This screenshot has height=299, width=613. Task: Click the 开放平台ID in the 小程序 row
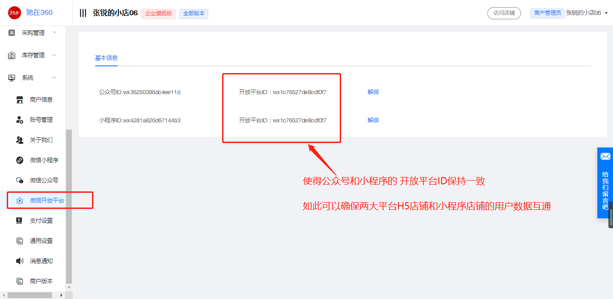pyautogui.click(x=283, y=121)
